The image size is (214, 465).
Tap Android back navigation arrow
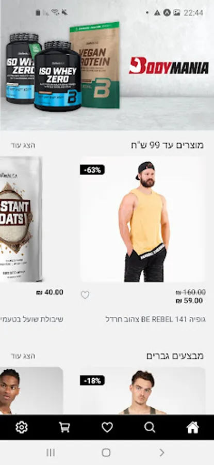tap(161, 453)
